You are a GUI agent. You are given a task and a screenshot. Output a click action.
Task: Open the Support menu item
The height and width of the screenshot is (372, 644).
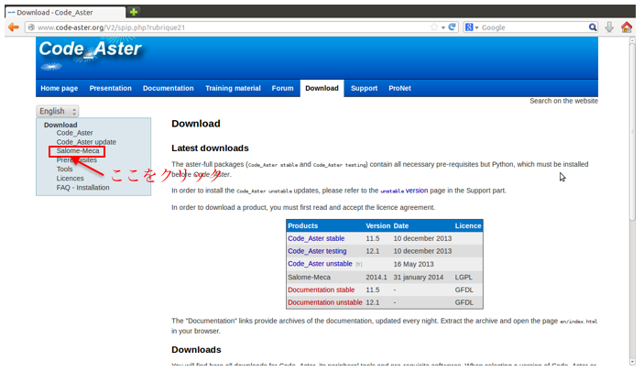pos(364,88)
